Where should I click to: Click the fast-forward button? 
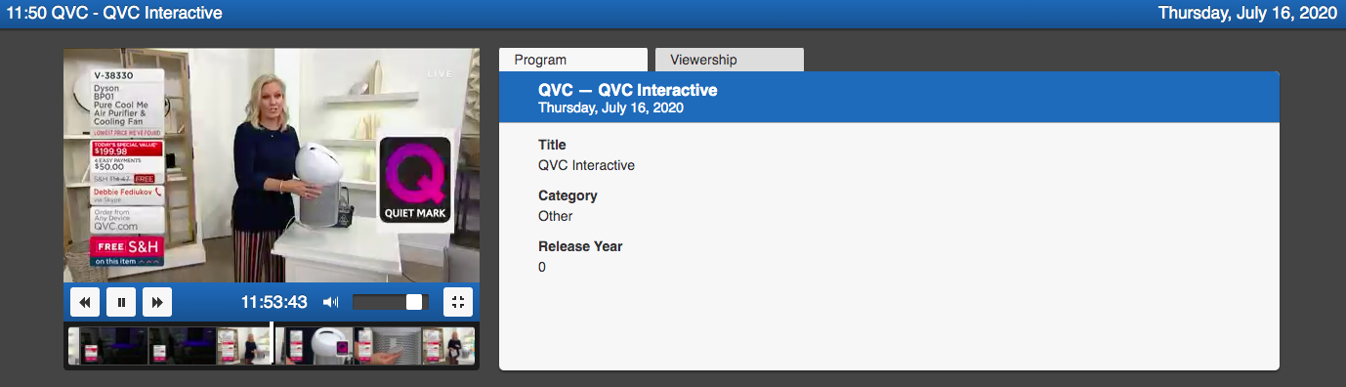[x=157, y=302]
